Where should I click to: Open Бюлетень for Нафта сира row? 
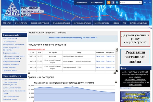click(100, 61)
